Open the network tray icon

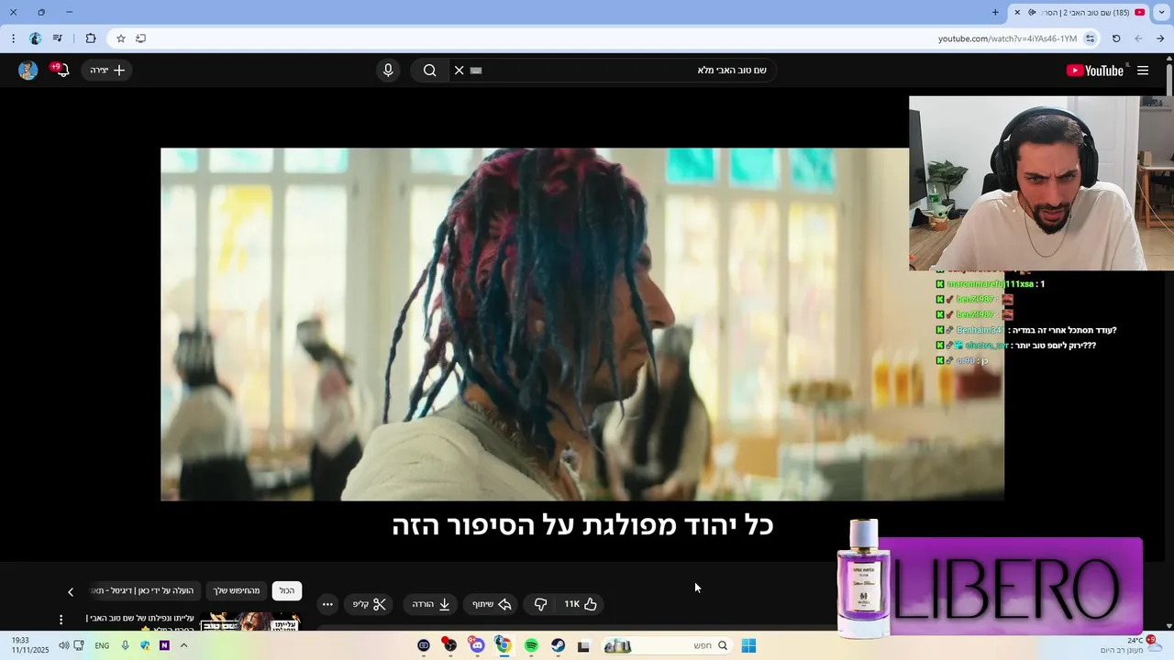79,646
